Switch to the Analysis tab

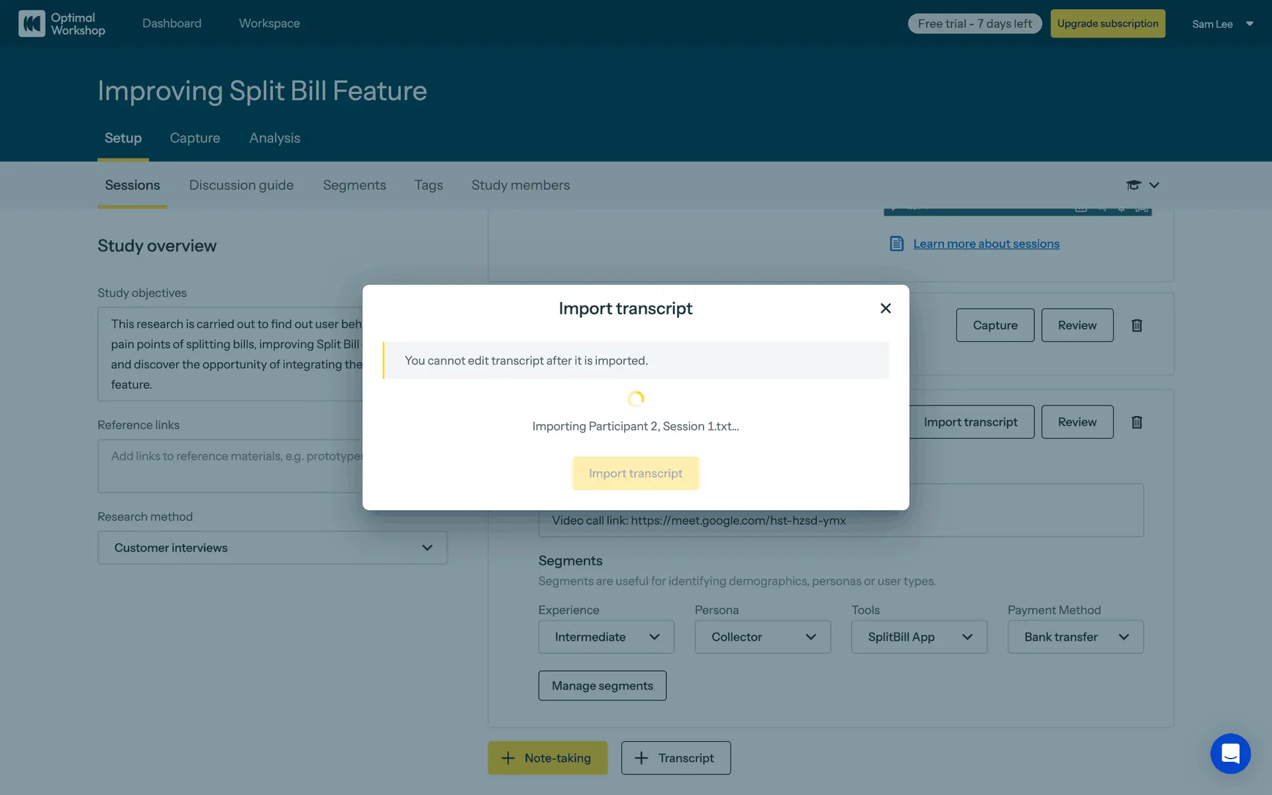(274, 138)
